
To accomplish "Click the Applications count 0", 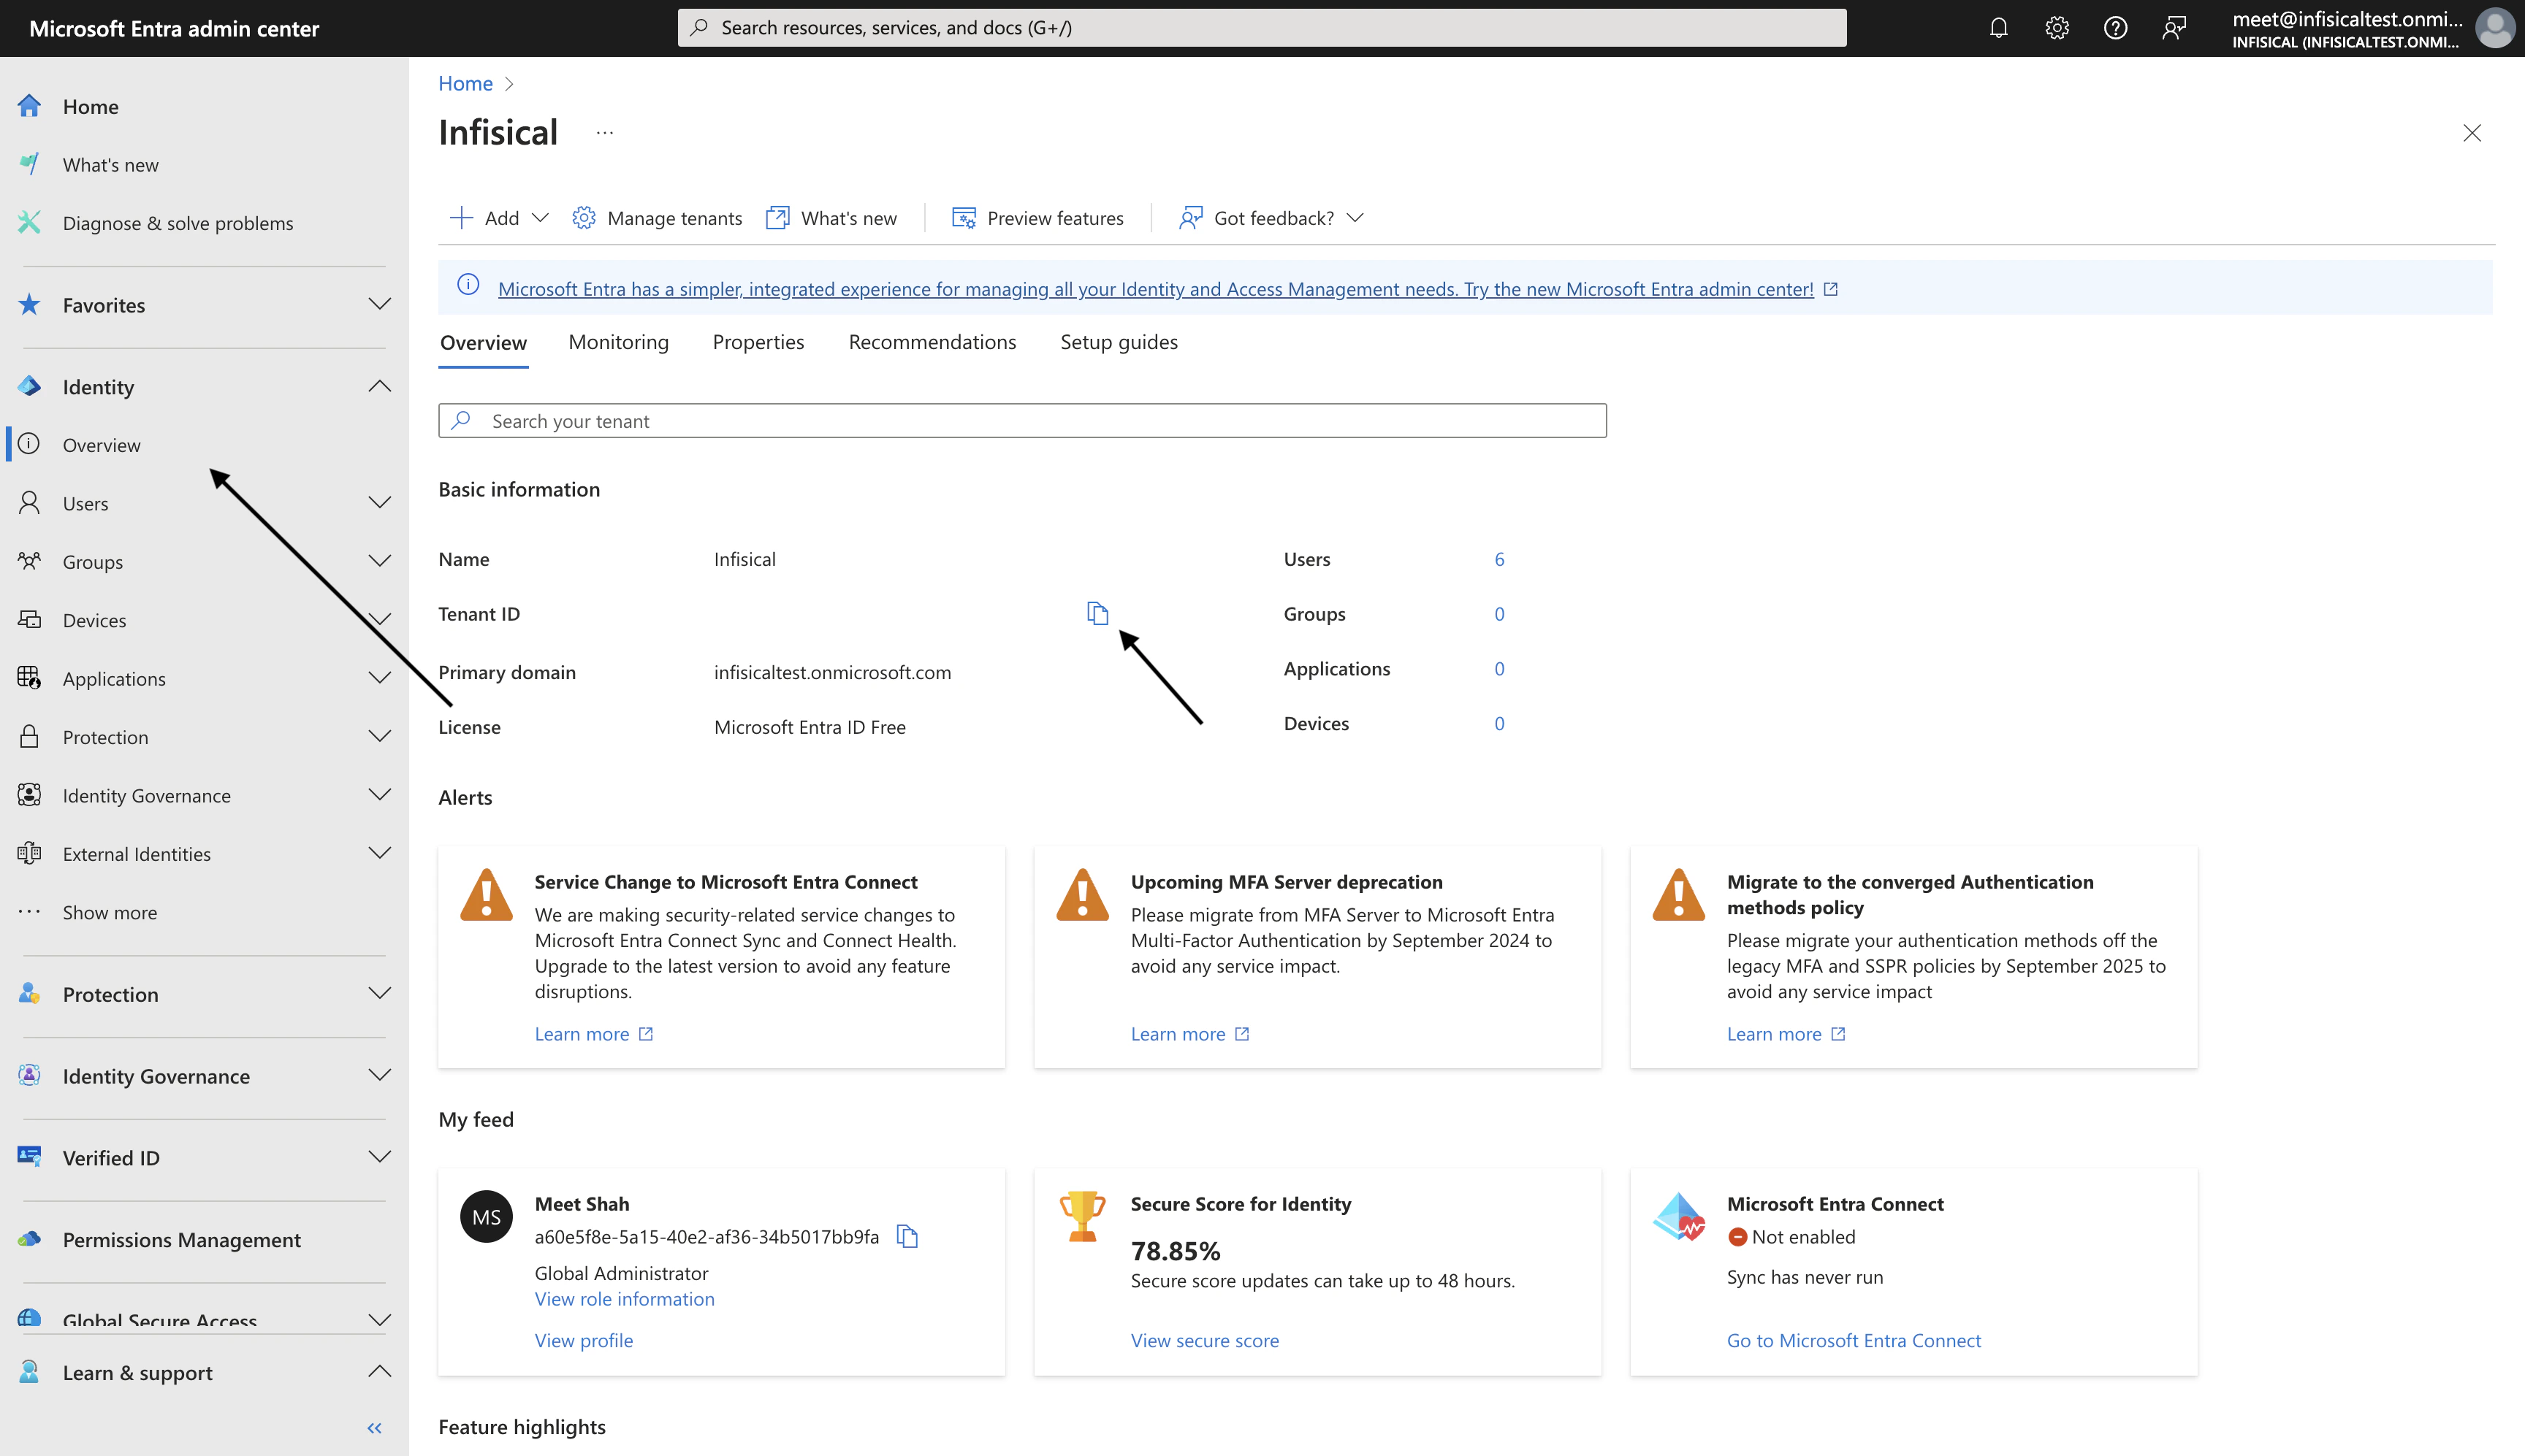I will 1498,669.
